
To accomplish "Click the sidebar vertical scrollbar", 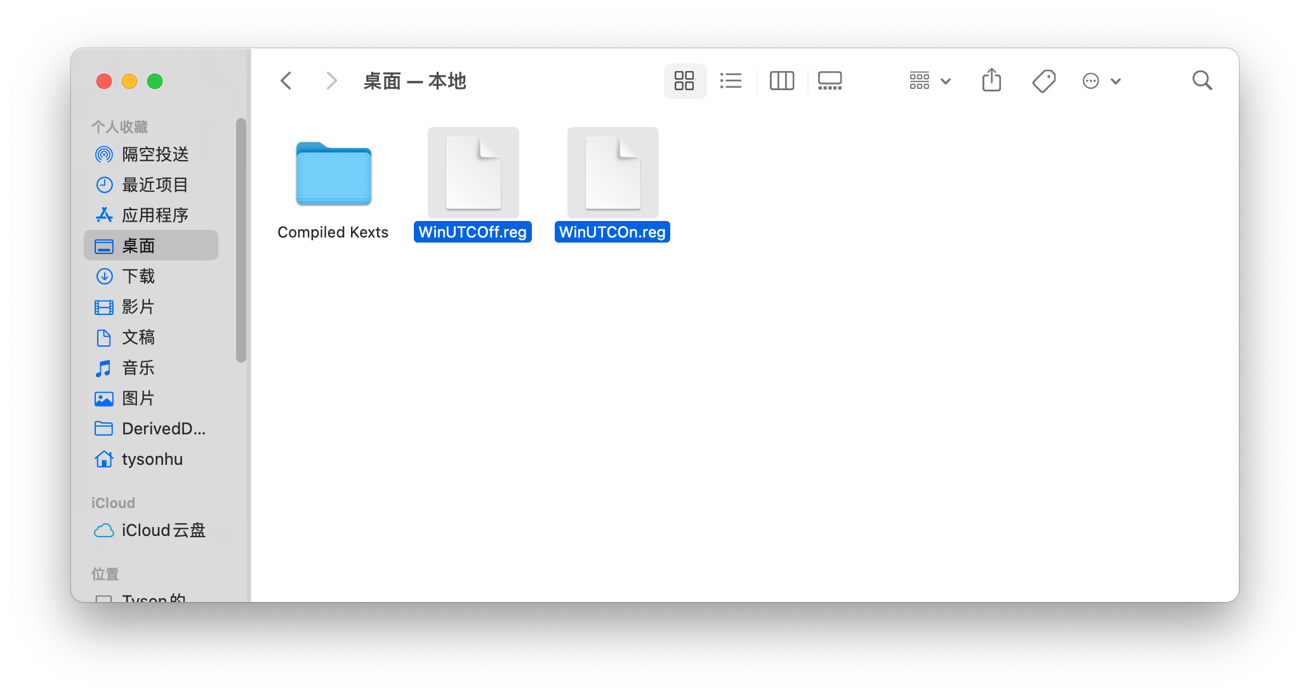I will click(241, 240).
